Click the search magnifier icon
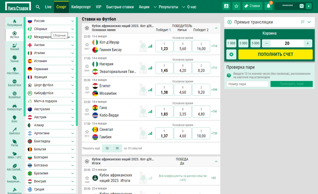 38,7
